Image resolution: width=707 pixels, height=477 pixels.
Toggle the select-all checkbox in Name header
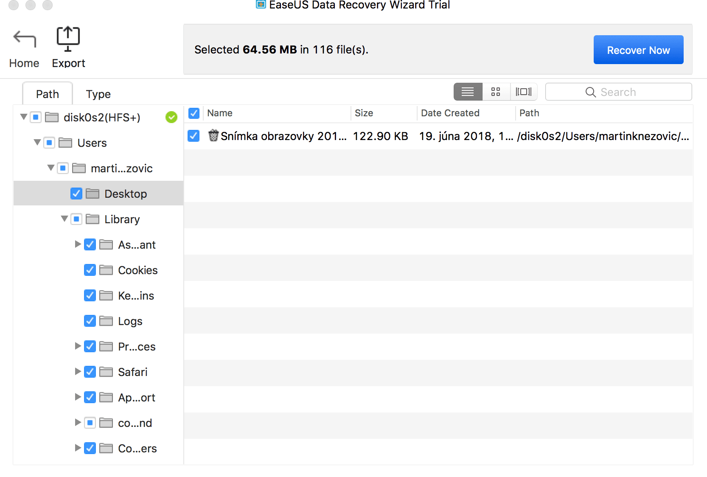coord(194,113)
